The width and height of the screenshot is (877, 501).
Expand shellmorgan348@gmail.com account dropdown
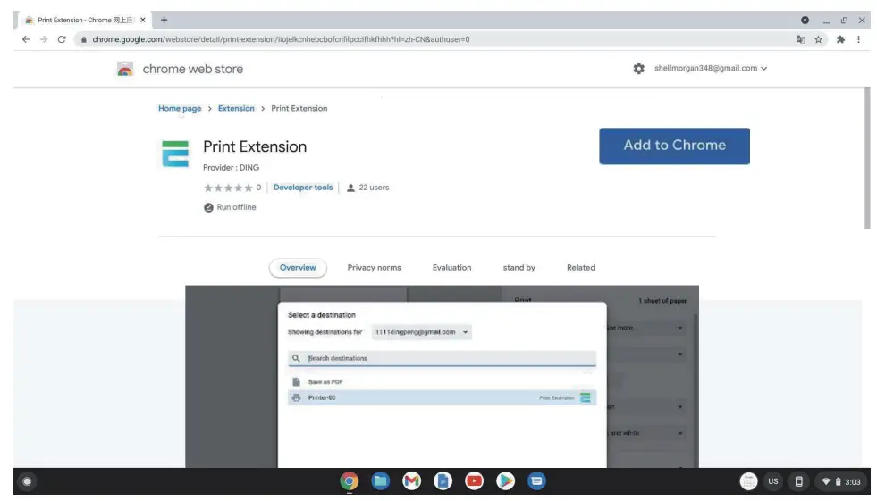(711, 68)
